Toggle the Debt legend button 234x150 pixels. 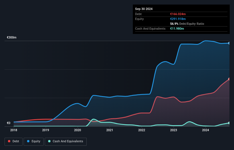pos(13,141)
